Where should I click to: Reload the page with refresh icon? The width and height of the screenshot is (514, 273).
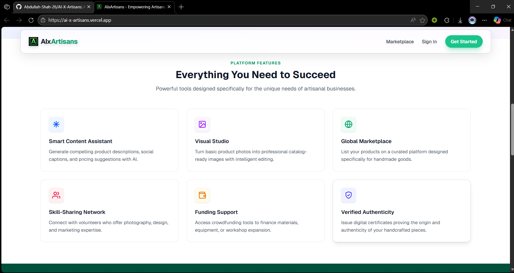click(31, 20)
